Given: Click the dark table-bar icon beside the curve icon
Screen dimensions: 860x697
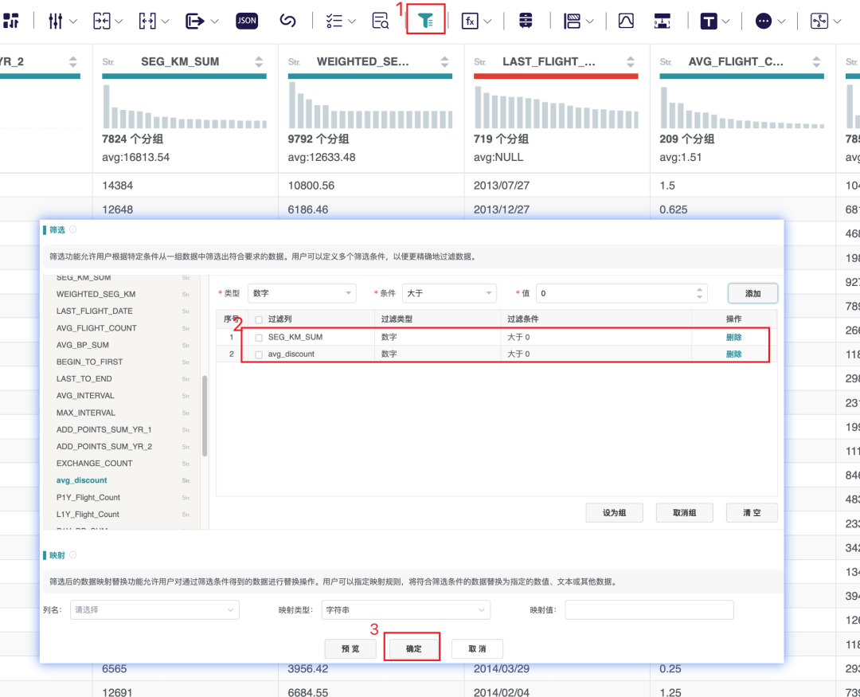Looking at the screenshot, I should (x=662, y=21).
